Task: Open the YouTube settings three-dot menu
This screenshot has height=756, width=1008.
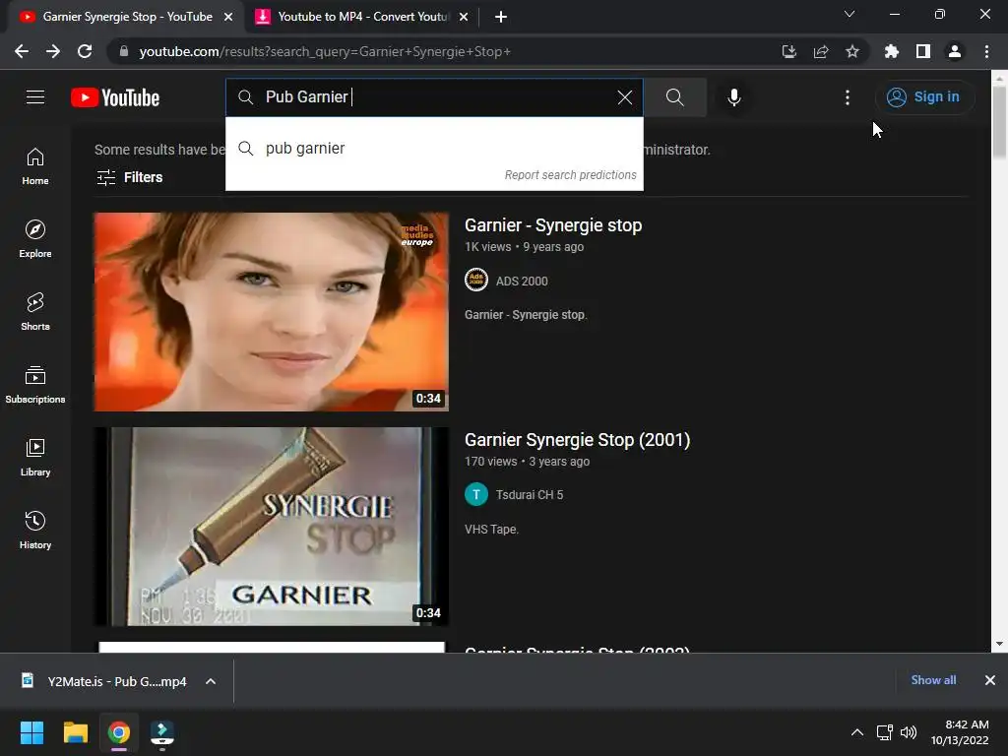Action: point(848,97)
